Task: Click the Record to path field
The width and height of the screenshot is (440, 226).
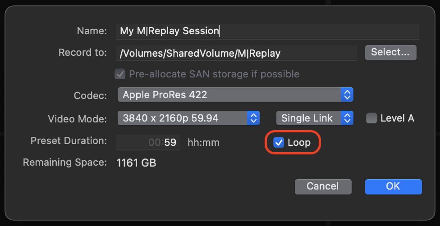Action: [x=237, y=53]
